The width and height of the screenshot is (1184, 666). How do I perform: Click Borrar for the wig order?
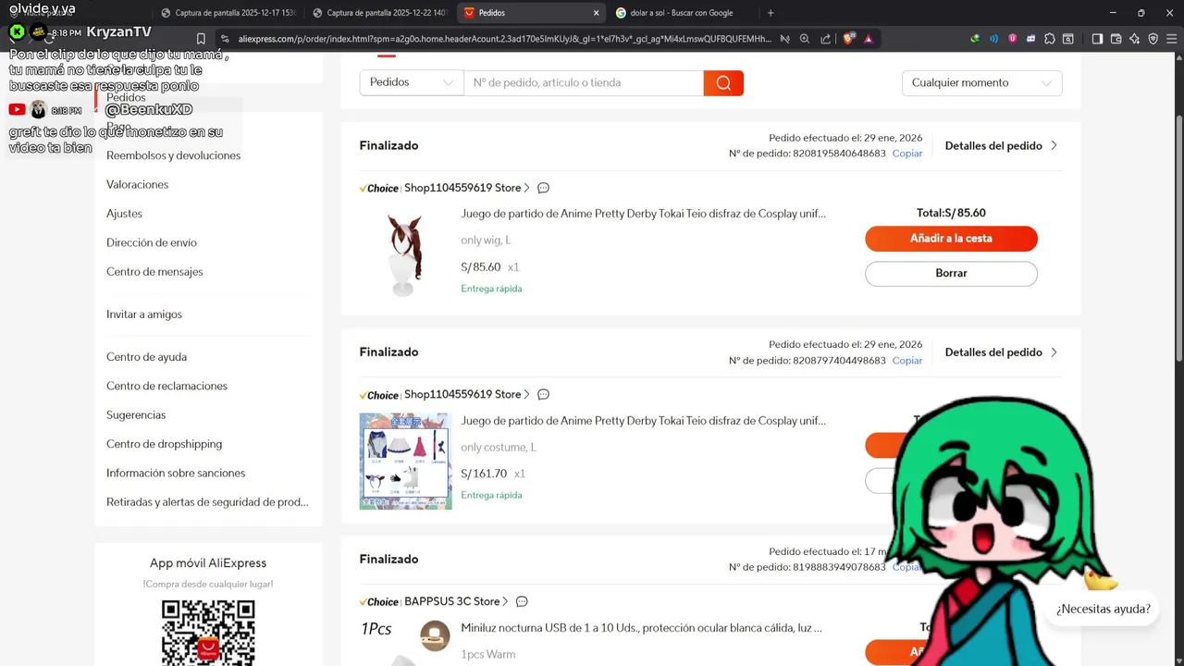click(x=951, y=274)
